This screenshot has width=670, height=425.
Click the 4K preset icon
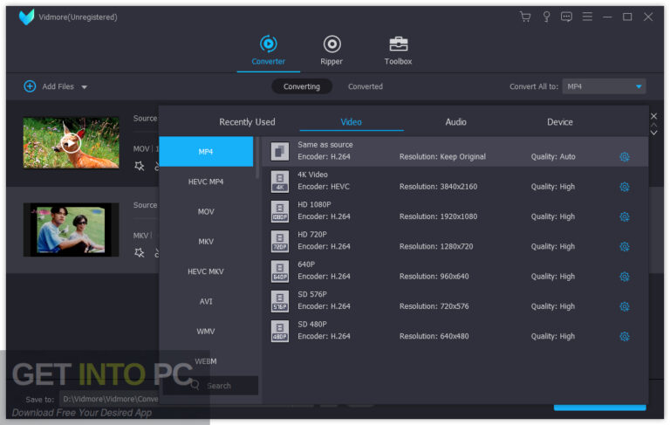280,182
